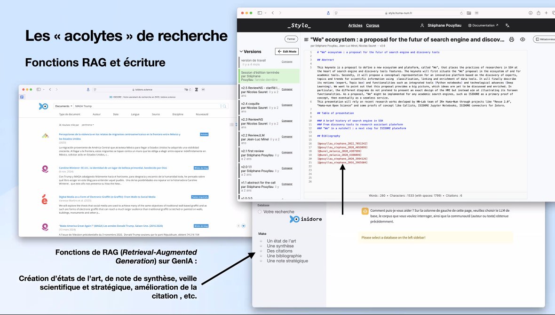Select the ISIDORE browser tab title
The width and height of the screenshot is (555, 315).
[143, 97]
